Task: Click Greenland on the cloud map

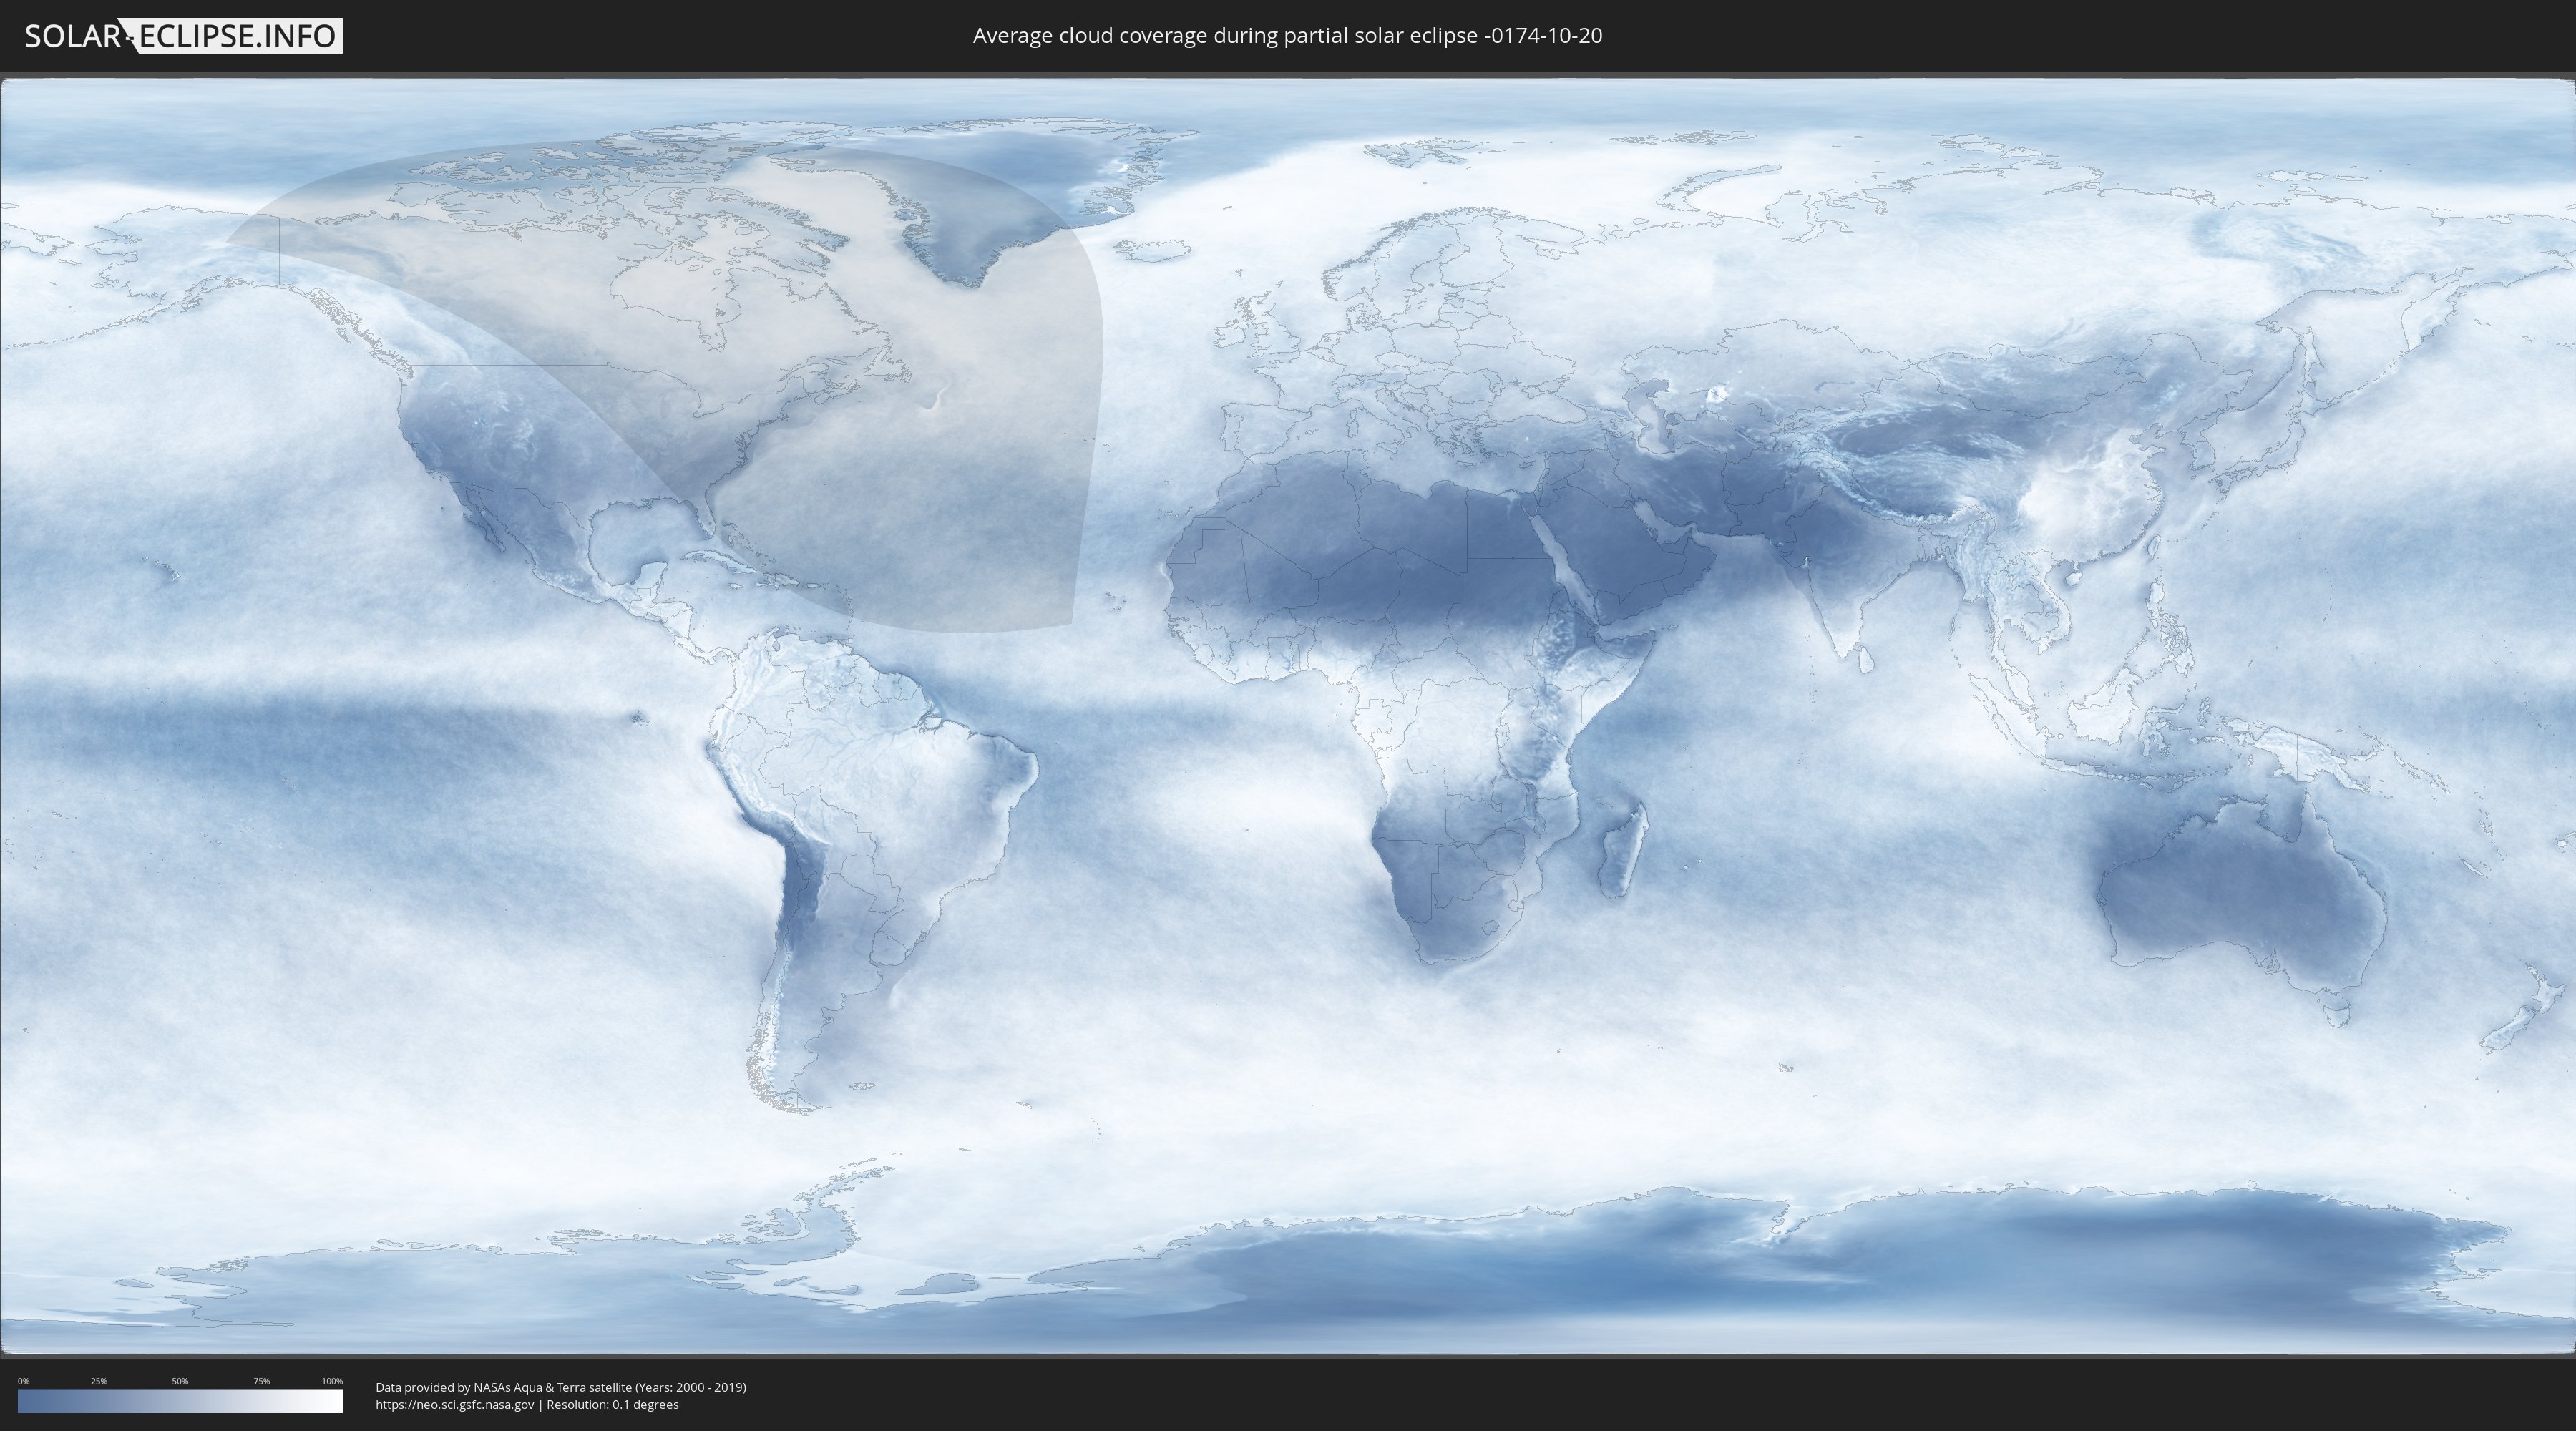Action: [980, 200]
